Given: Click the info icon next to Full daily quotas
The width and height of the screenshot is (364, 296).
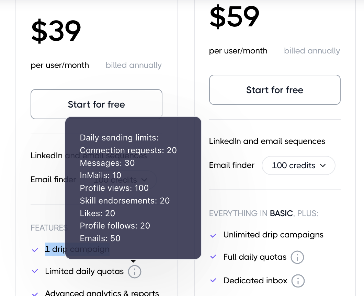Looking at the screenshot, I should 297,257.
